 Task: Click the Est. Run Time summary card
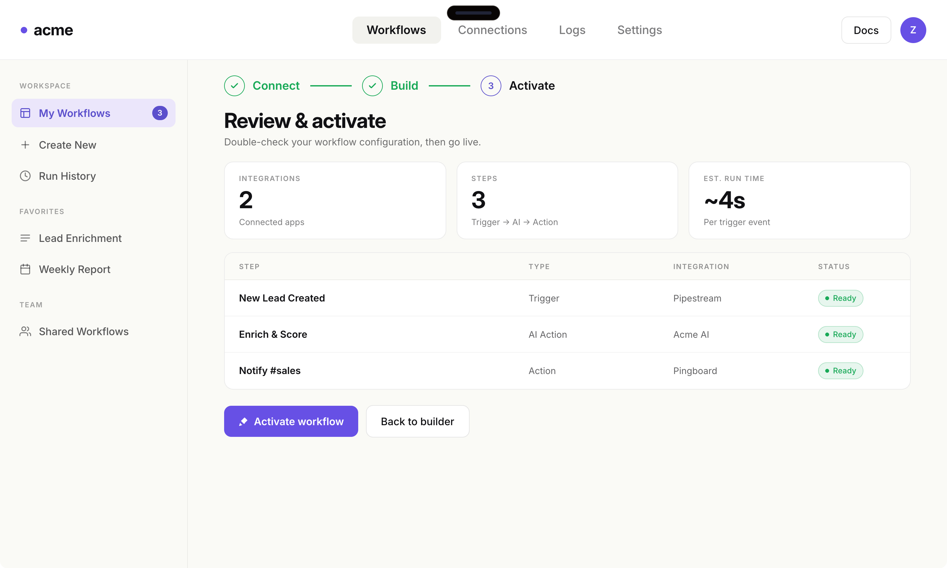click(x=799, y=200)
